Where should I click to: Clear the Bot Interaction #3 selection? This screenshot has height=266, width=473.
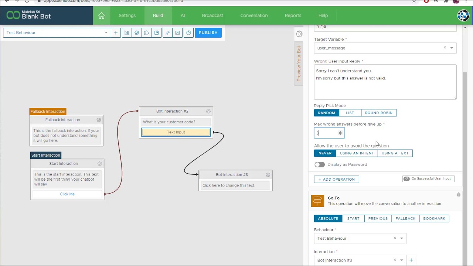tap(395, 260)
